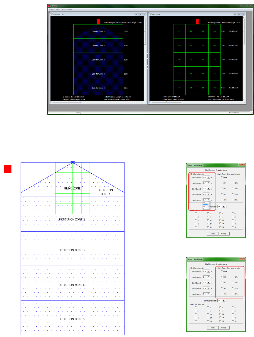Click the red sensor marker in Blind Zone window
The height and width of the screenshot is (337, 254).
point(197,21)
